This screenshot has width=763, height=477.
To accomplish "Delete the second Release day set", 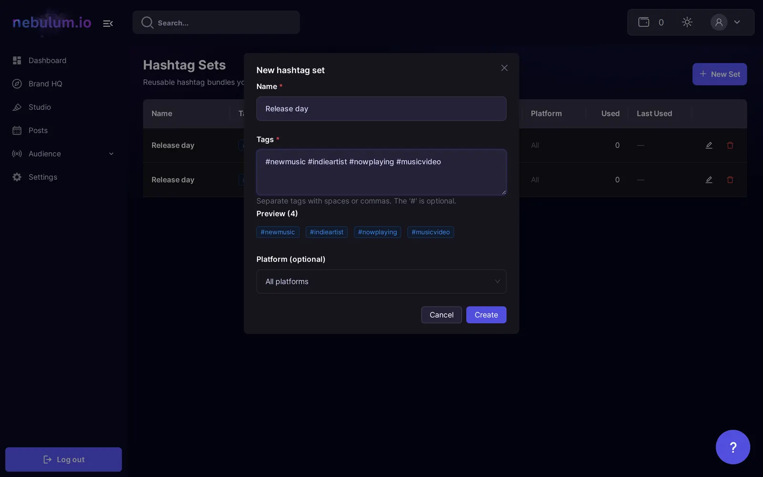I will click(730, 180).
